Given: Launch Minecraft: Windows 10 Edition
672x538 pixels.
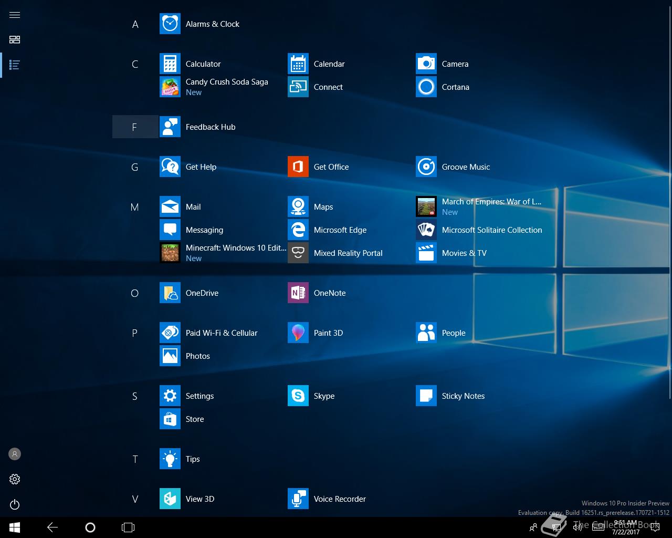Looking at the screenshot, I should pos(170,253).
